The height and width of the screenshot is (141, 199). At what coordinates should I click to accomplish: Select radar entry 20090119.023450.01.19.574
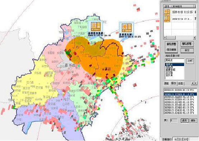click(x=179, y=102)
